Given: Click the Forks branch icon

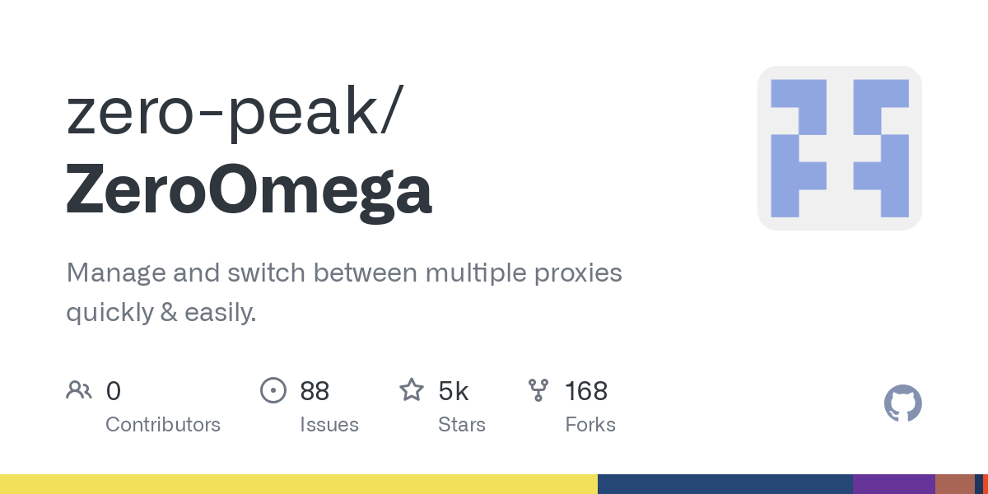Looking at the screenshot, I should (x=538, y=389).
